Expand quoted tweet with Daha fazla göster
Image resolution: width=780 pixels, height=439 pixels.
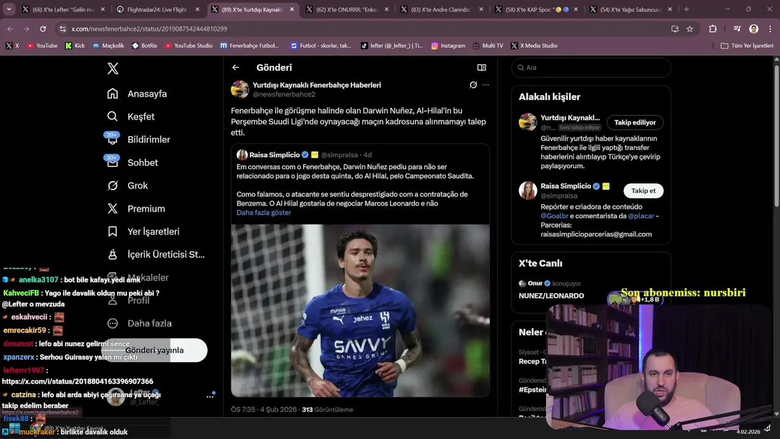pyautogui.click(x=264, y=212)
